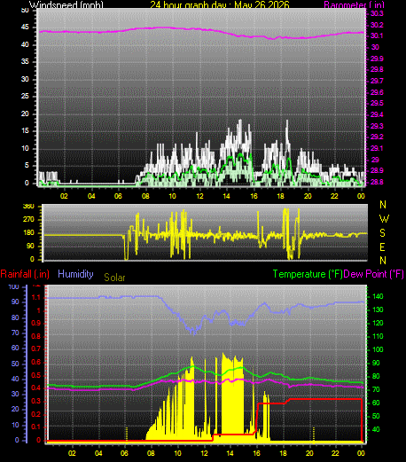Click the 28.9 barometer scale value
406x462 pixels.
pyautogui.click(x=377, y=171)
